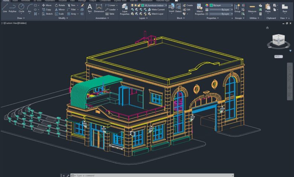Open the WCS coordinate system dropdown
The width and height of the screenshot is (294, 177).
point(279,56)
